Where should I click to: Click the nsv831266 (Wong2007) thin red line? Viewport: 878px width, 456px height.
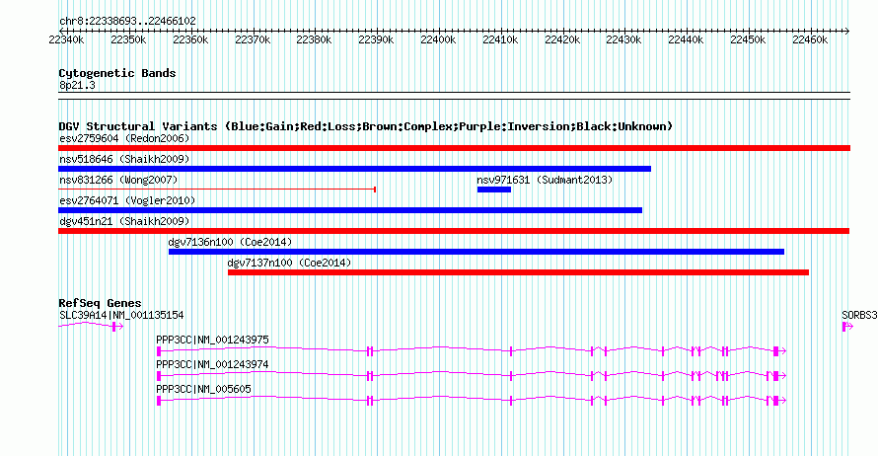[x=217, y=190]
